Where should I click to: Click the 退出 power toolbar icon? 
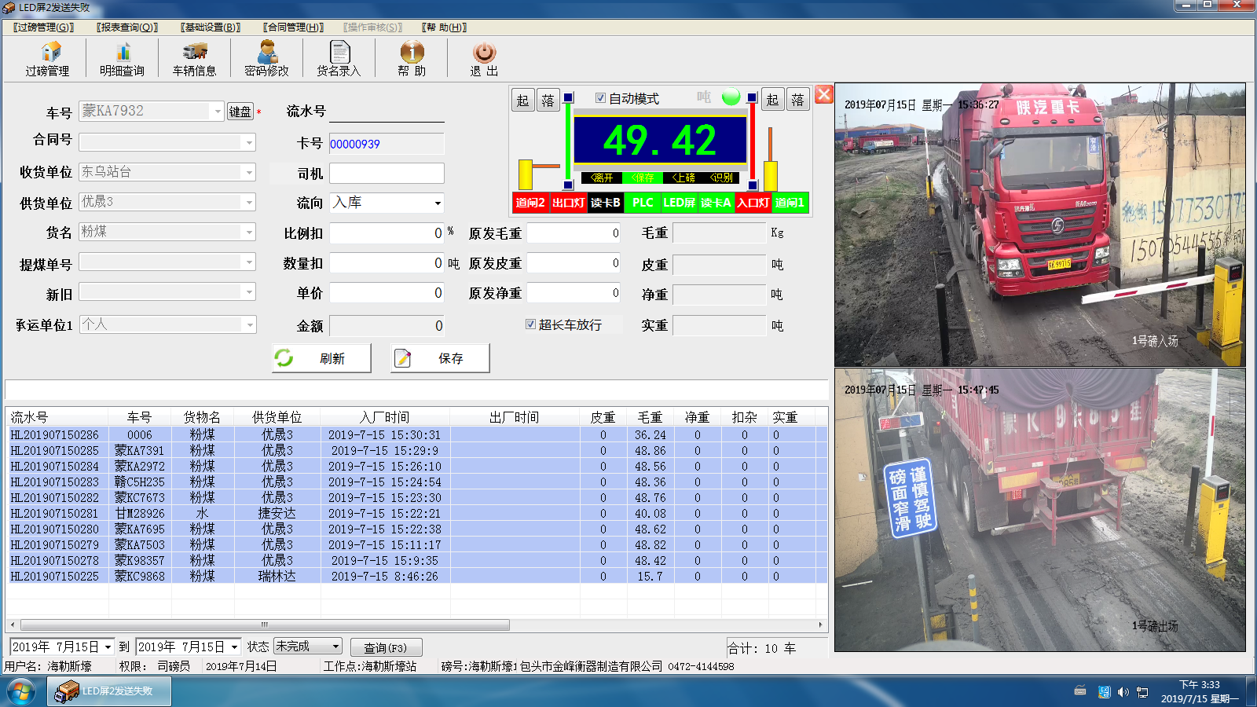click(x=484, y=59)
